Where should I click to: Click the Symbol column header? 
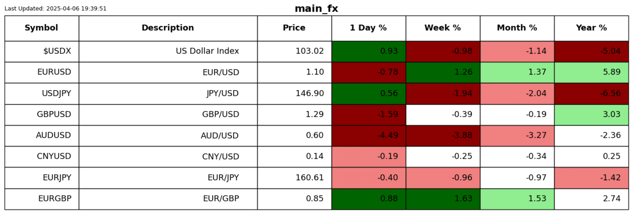(41, 28)
